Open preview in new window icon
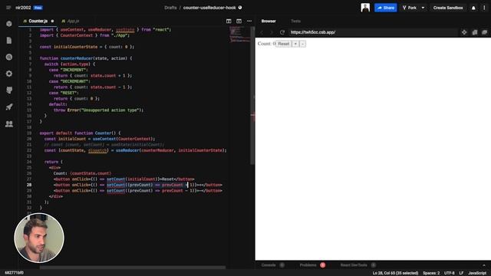Image resolution: width=491 pixels, height=276 pixels. pos(485,32)
